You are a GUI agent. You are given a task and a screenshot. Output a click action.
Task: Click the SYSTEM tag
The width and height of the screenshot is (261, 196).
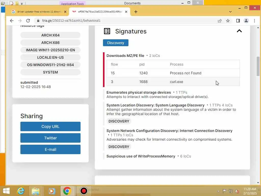(50, 72)
